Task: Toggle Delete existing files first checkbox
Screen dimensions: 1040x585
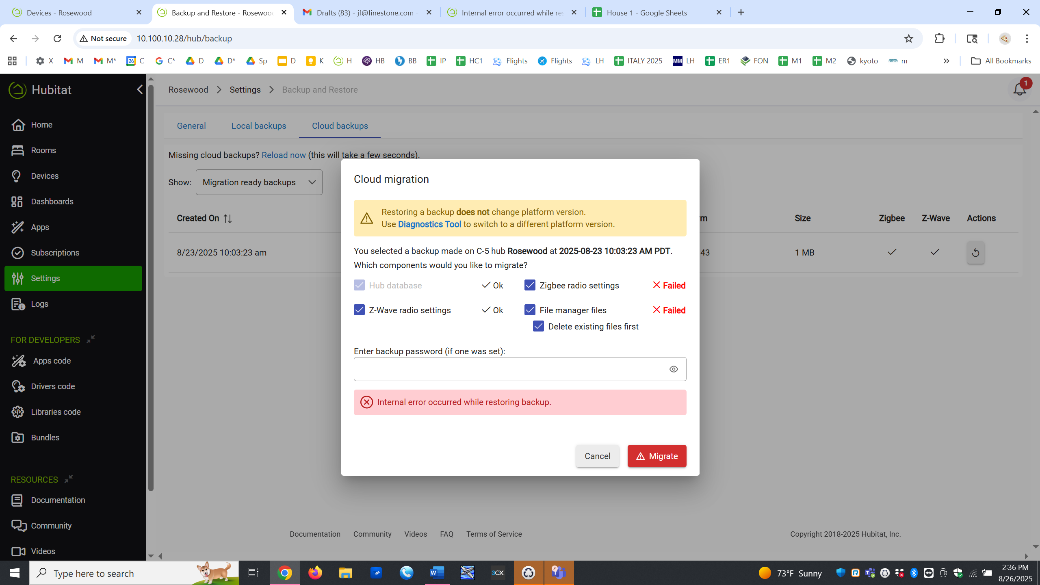Action: [538, 326]
